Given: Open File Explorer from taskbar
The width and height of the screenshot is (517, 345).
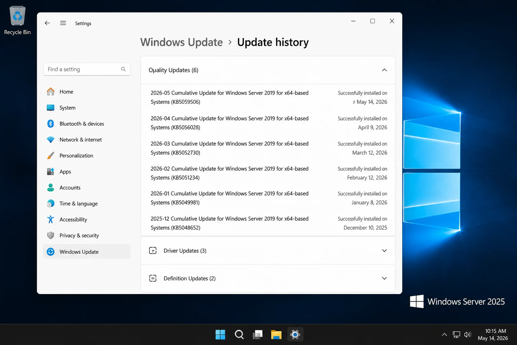Looking at the screenshot, I should click(276, 335).
